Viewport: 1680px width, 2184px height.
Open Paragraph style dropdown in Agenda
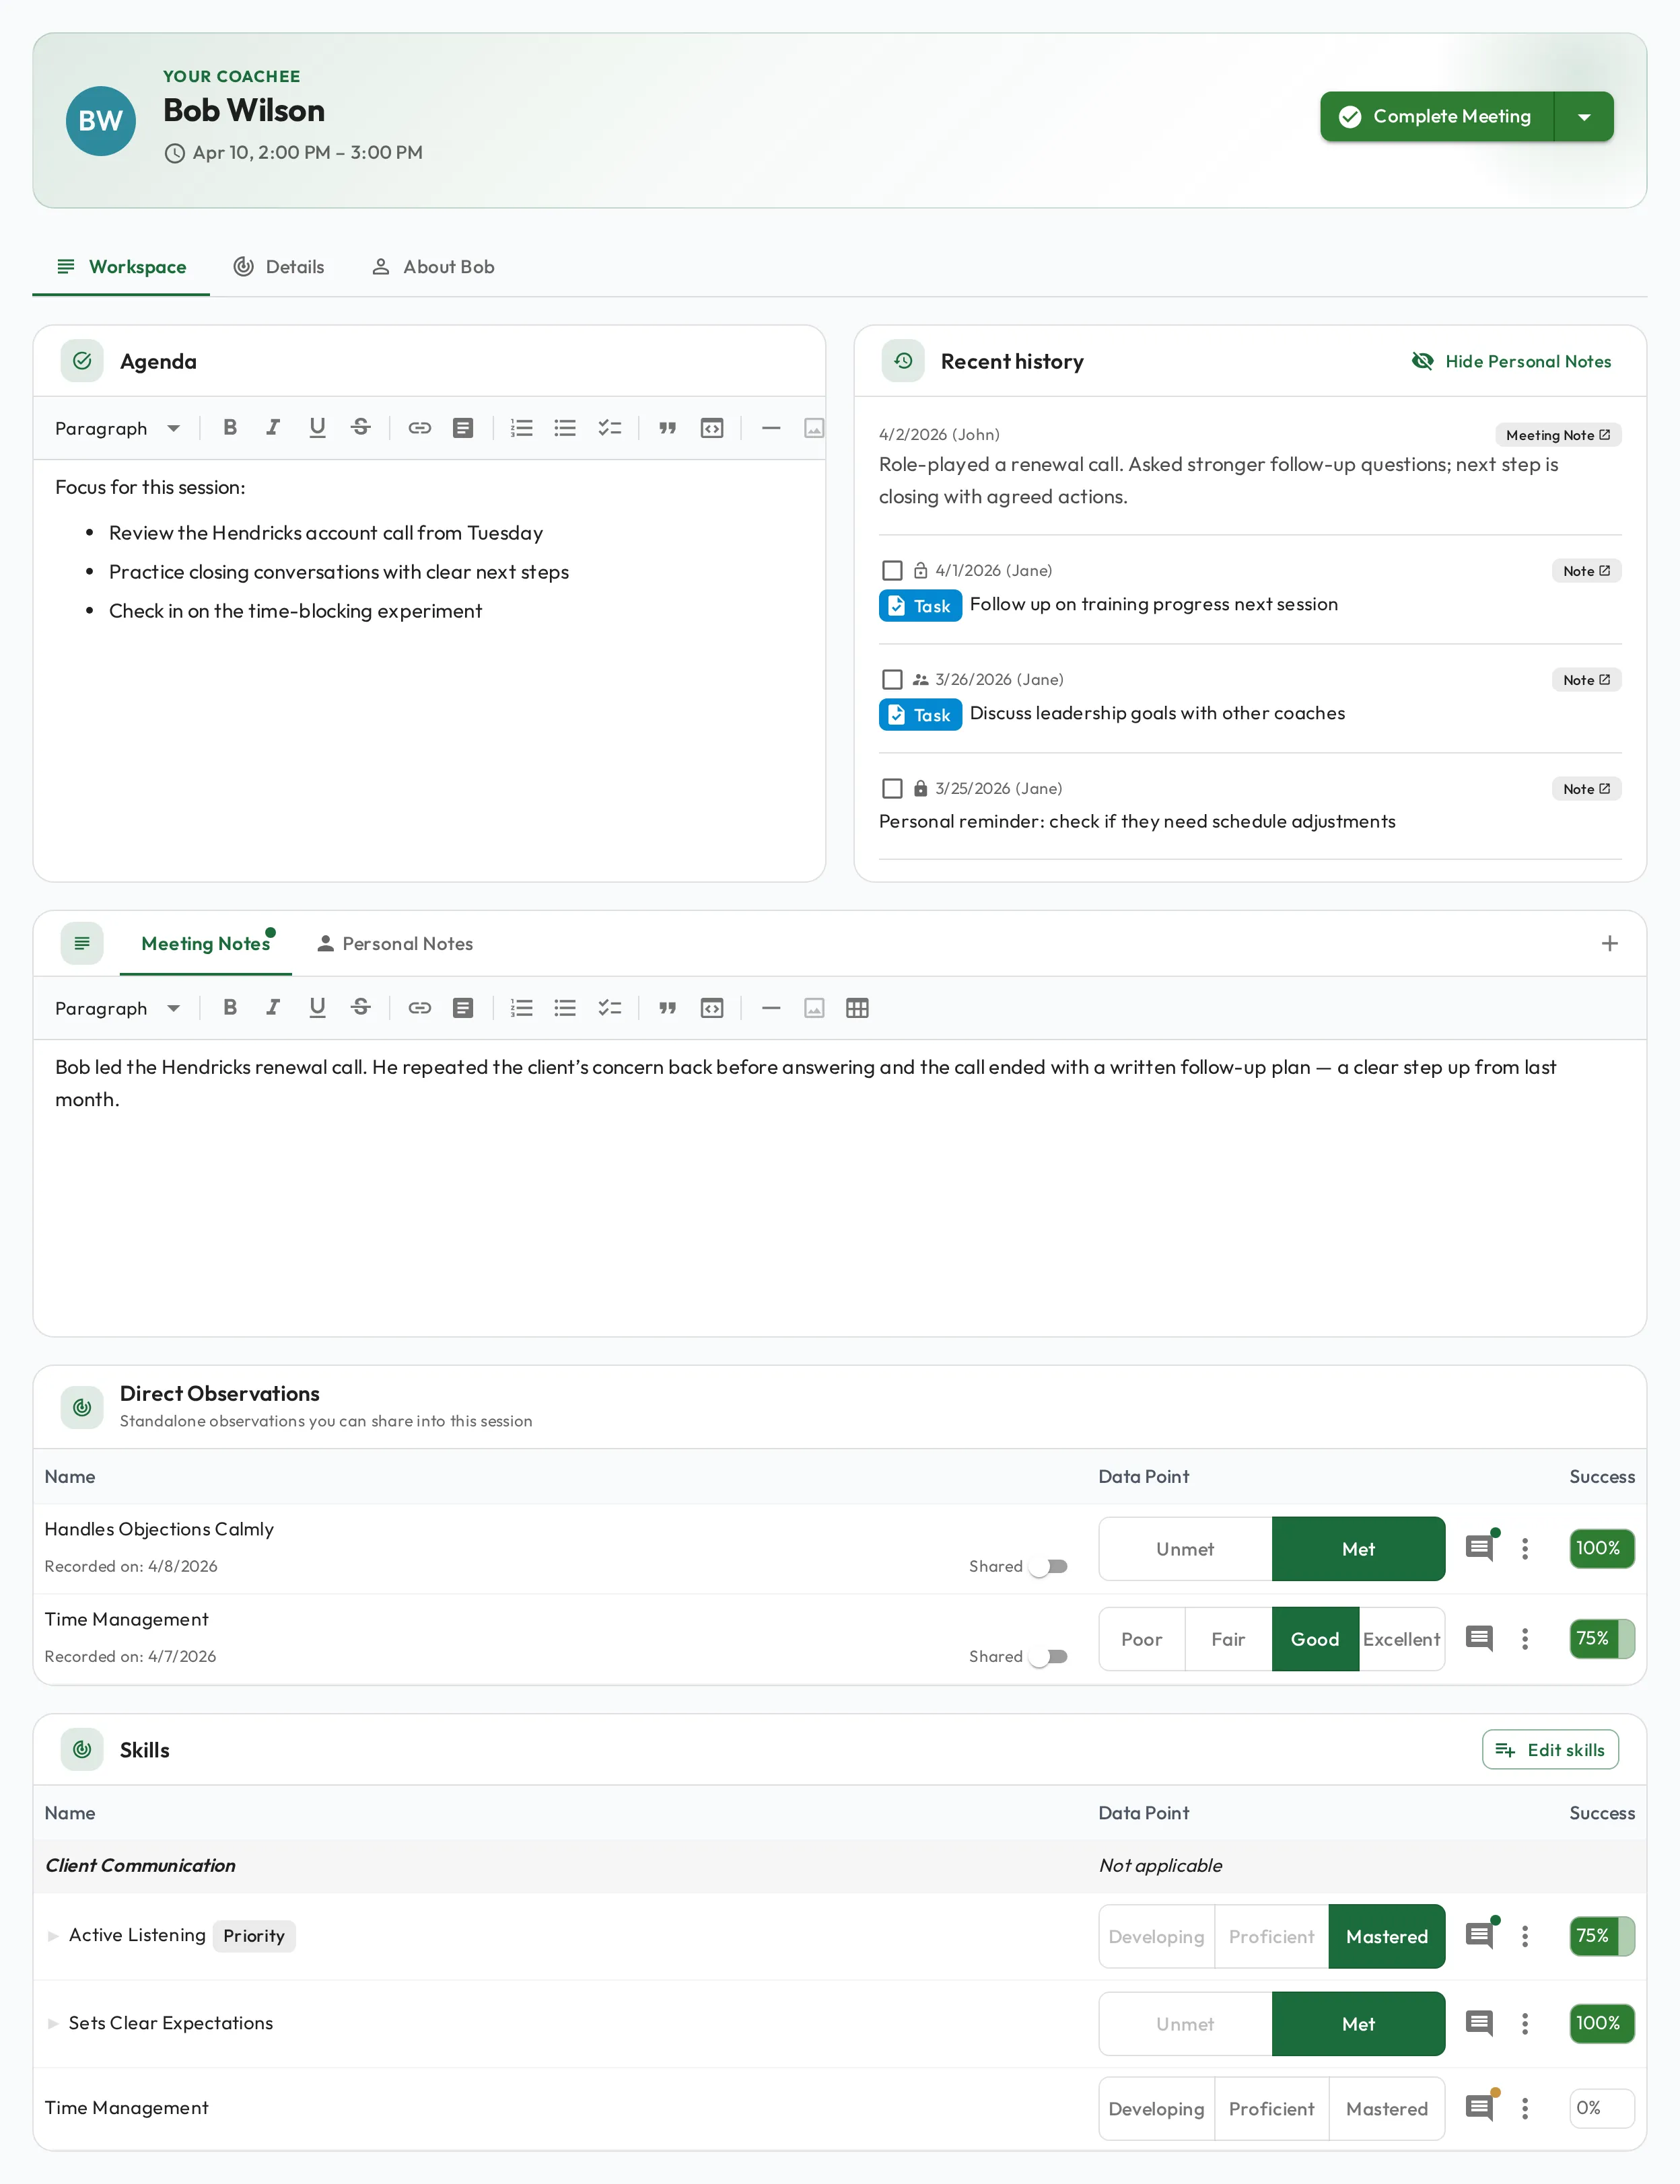tap(118, 428)
